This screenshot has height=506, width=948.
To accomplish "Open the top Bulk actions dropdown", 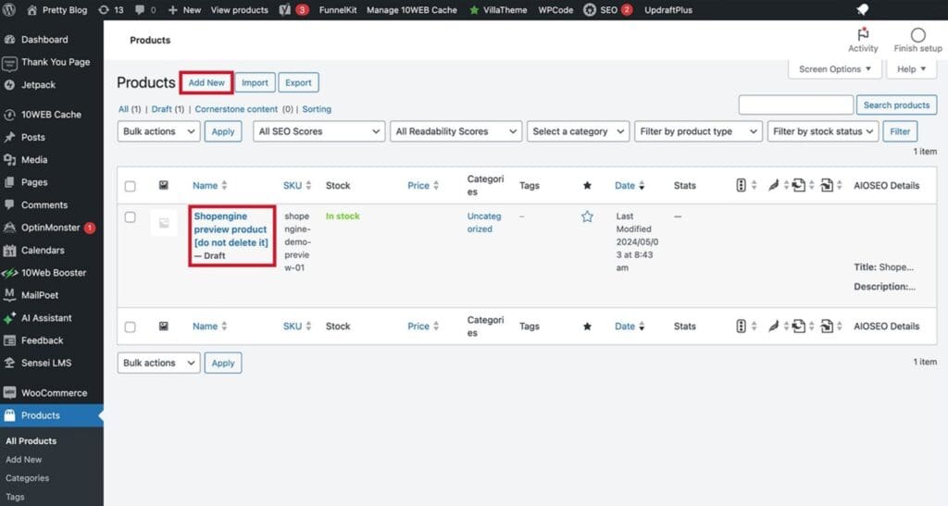I will click(x=158, y=131).
